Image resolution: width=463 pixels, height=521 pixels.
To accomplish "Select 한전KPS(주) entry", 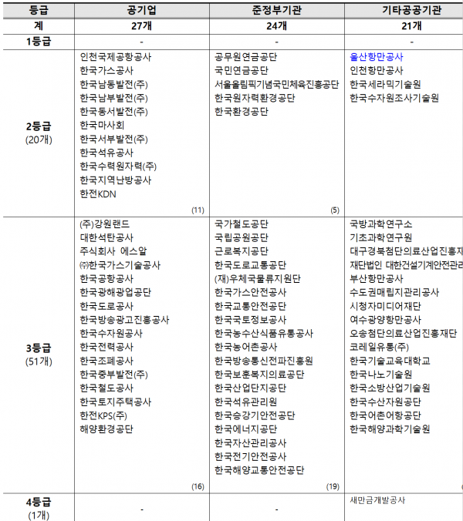I will (103, 415).
